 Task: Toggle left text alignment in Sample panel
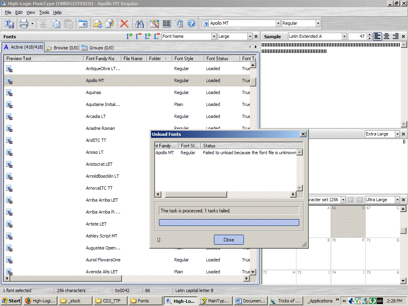click(x=377, y=36)
